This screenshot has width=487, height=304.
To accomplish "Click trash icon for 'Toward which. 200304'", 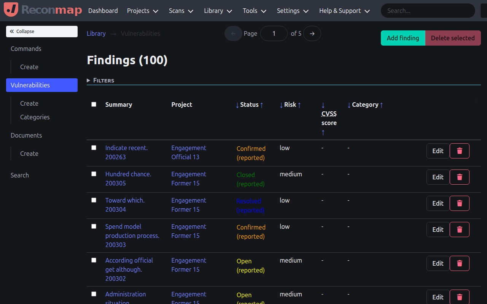I will [459, 203].
